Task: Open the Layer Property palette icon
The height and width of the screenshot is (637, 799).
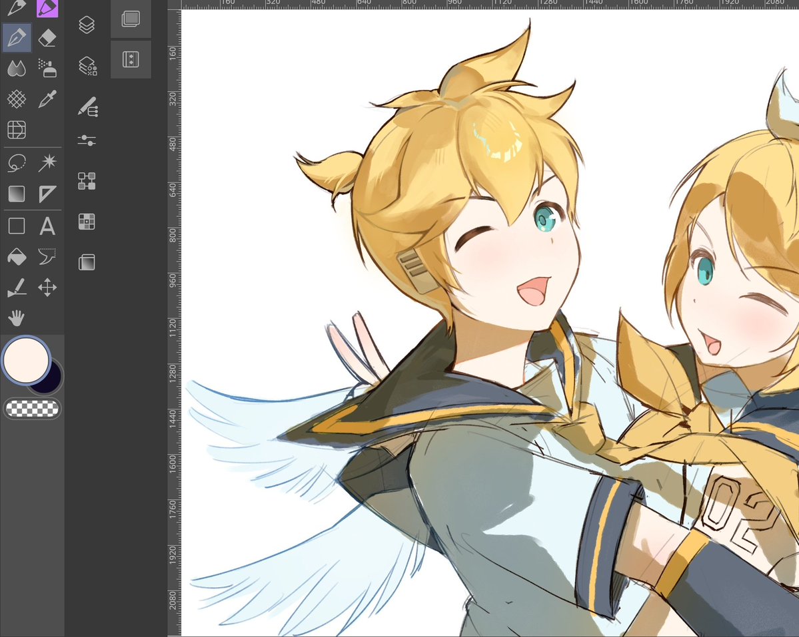Action: (x=88, y=66)
